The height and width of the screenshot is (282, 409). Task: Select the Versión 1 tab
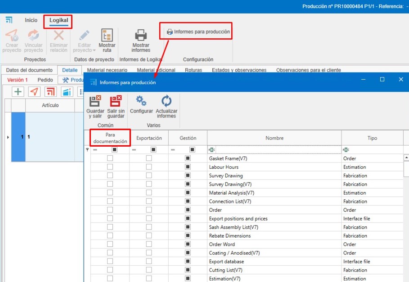coord(17,80)
